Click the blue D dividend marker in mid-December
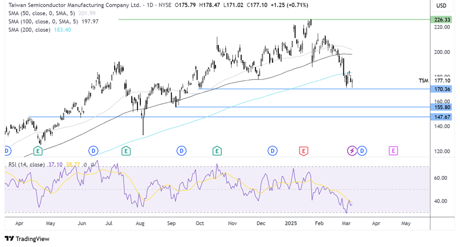460x247 pixels. click(x=272, y=151)
